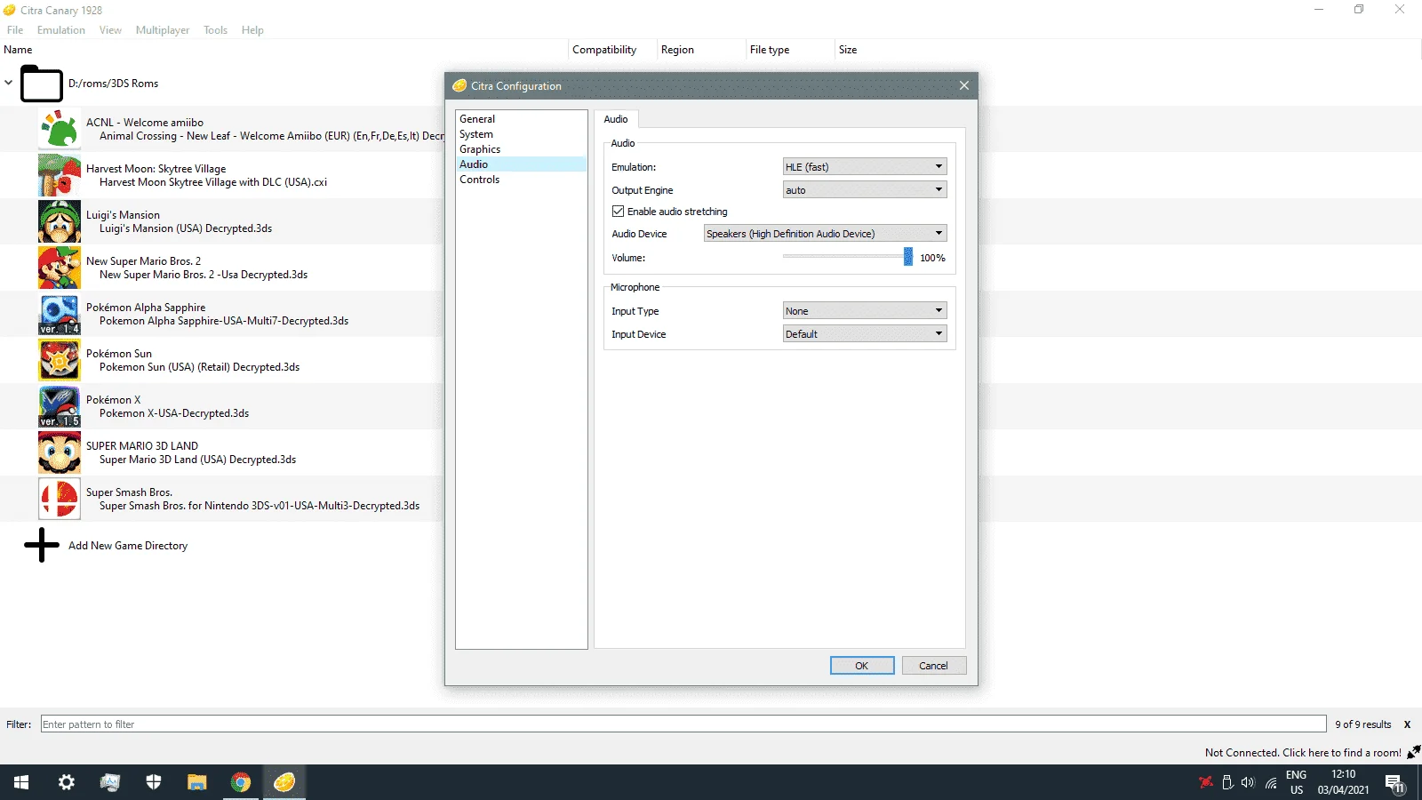Sort game list by Name column
This screenshot has height=800, width=1422.
coord(284,50)
